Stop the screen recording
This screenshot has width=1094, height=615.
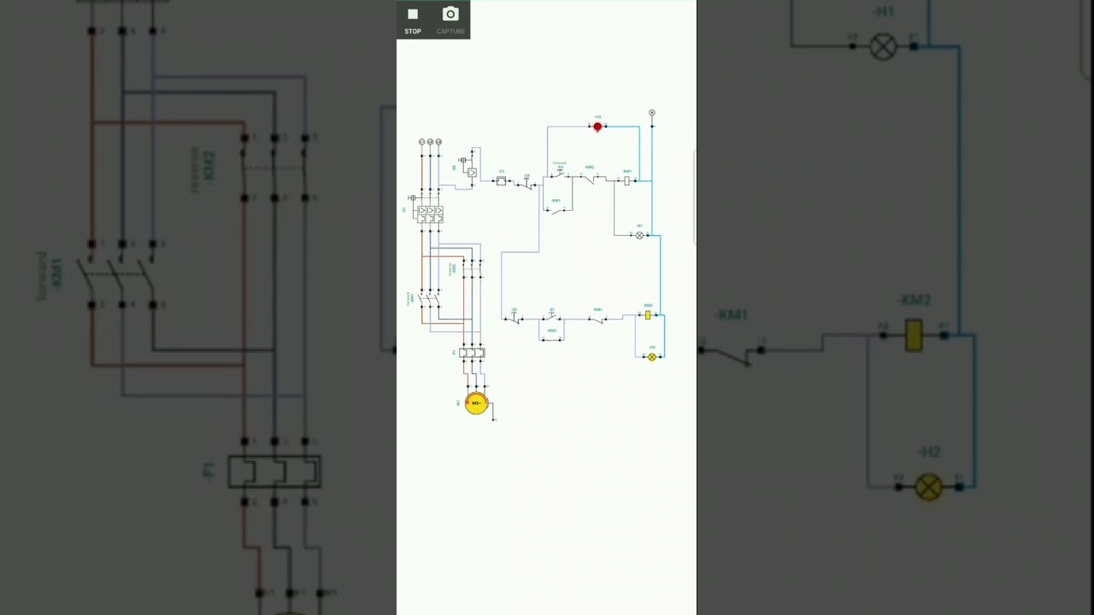(x=413, y=20)
